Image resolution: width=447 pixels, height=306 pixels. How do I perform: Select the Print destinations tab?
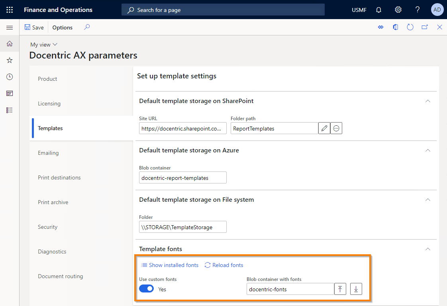coord(81,177)
